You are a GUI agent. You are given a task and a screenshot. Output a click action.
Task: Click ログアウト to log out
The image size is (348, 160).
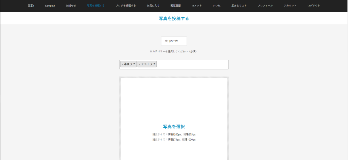point(313,6)
